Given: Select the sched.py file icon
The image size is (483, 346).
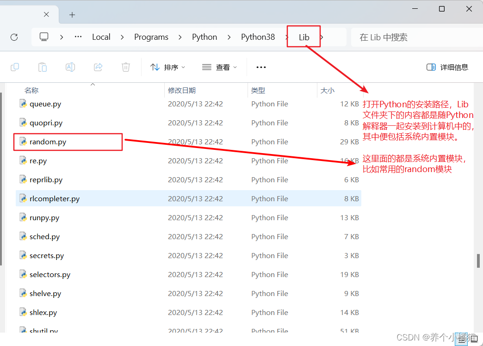Looking at the screenshot, I should (23, 236).
